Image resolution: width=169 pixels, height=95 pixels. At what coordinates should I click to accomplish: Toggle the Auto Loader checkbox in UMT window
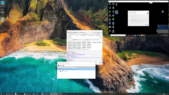click(68, 37)
